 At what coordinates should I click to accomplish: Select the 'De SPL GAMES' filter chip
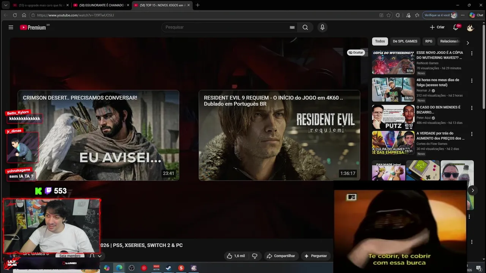pyautogui.click(x=405, y=41)
